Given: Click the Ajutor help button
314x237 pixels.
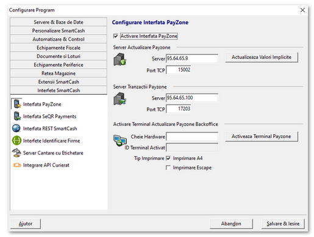Looking at the screenshot, I should click(x=26, y=224).
